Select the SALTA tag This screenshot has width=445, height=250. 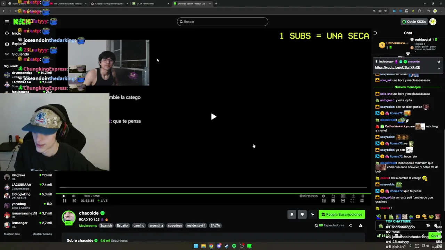click(215, 225)
